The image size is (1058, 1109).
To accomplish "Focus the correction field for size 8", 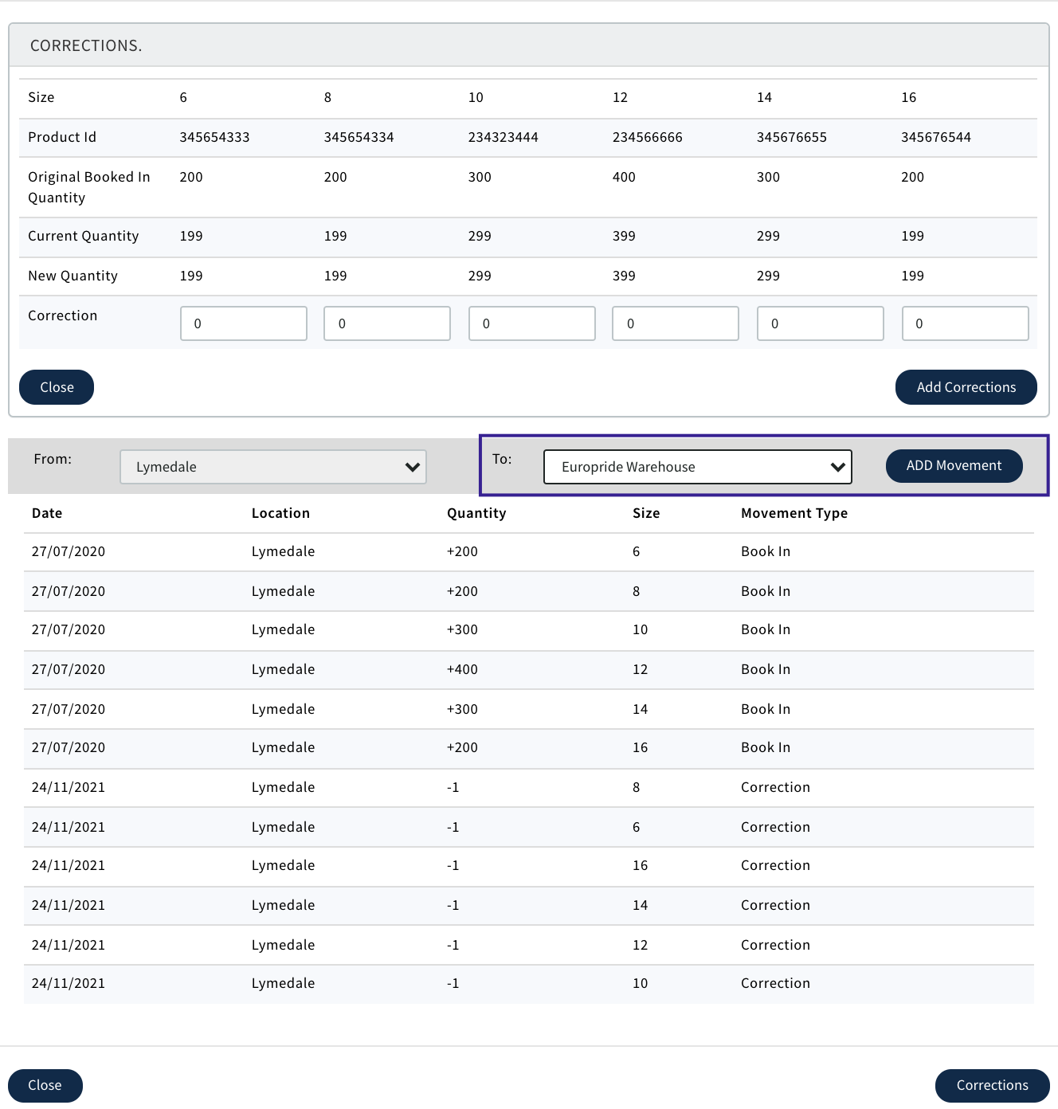I will 387,323.
